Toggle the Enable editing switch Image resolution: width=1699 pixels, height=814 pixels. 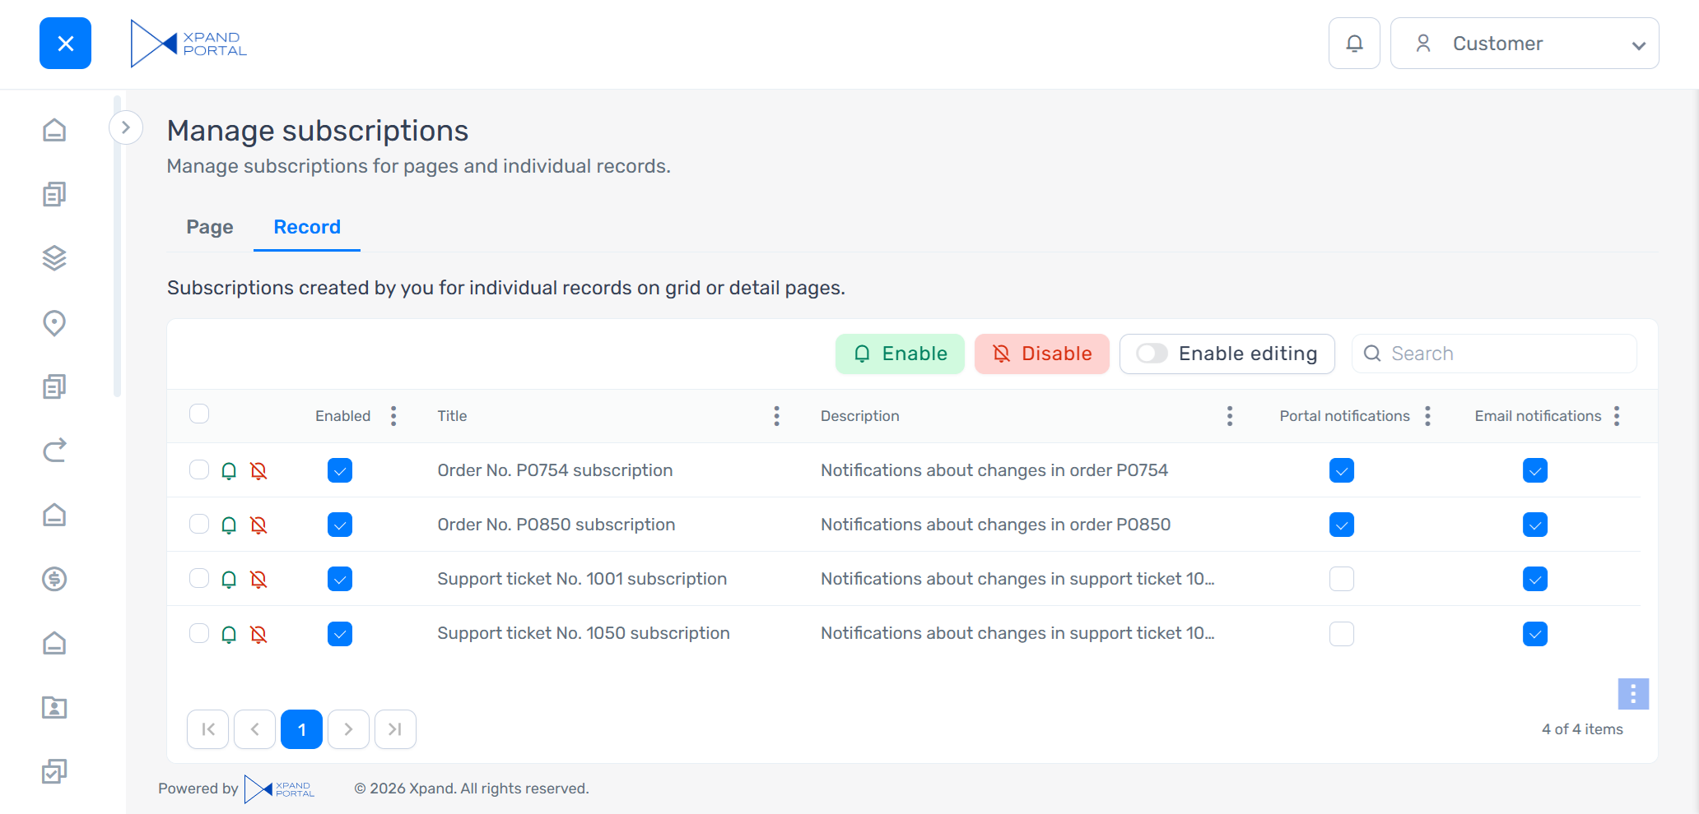click(x=1152, y=354)
